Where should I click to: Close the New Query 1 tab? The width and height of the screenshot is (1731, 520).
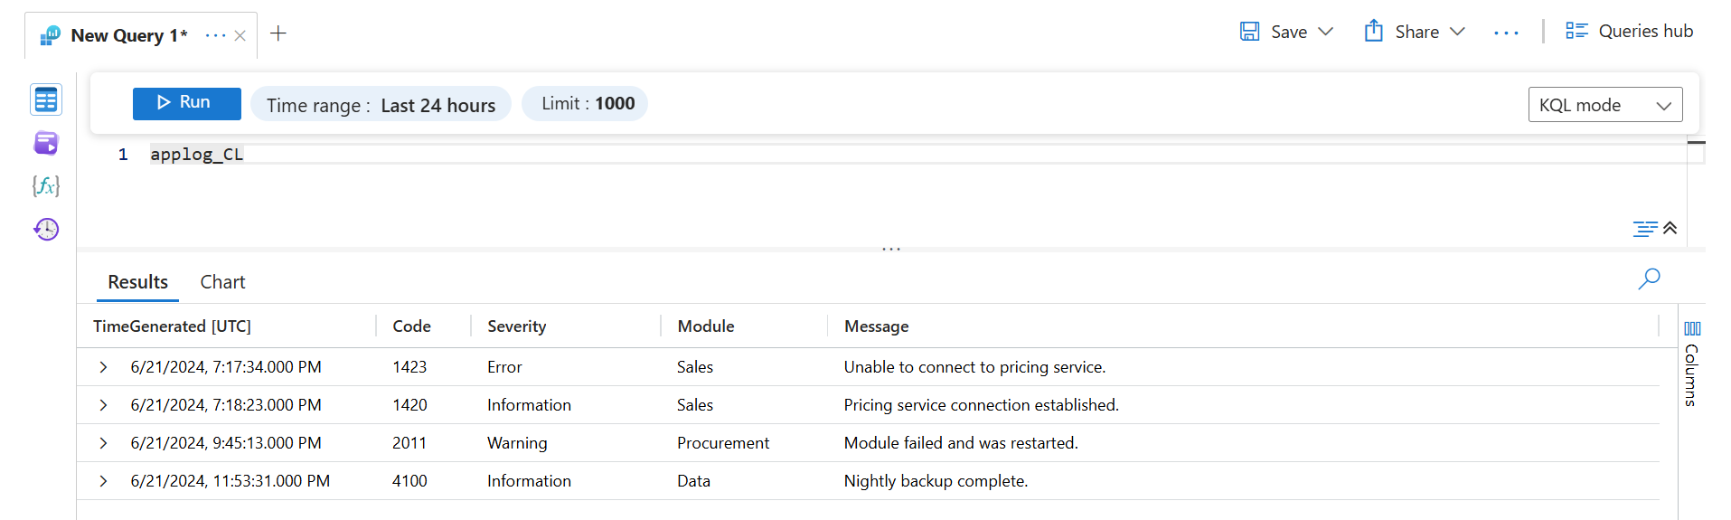click(240, 36)
